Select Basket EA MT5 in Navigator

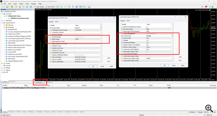12,29
